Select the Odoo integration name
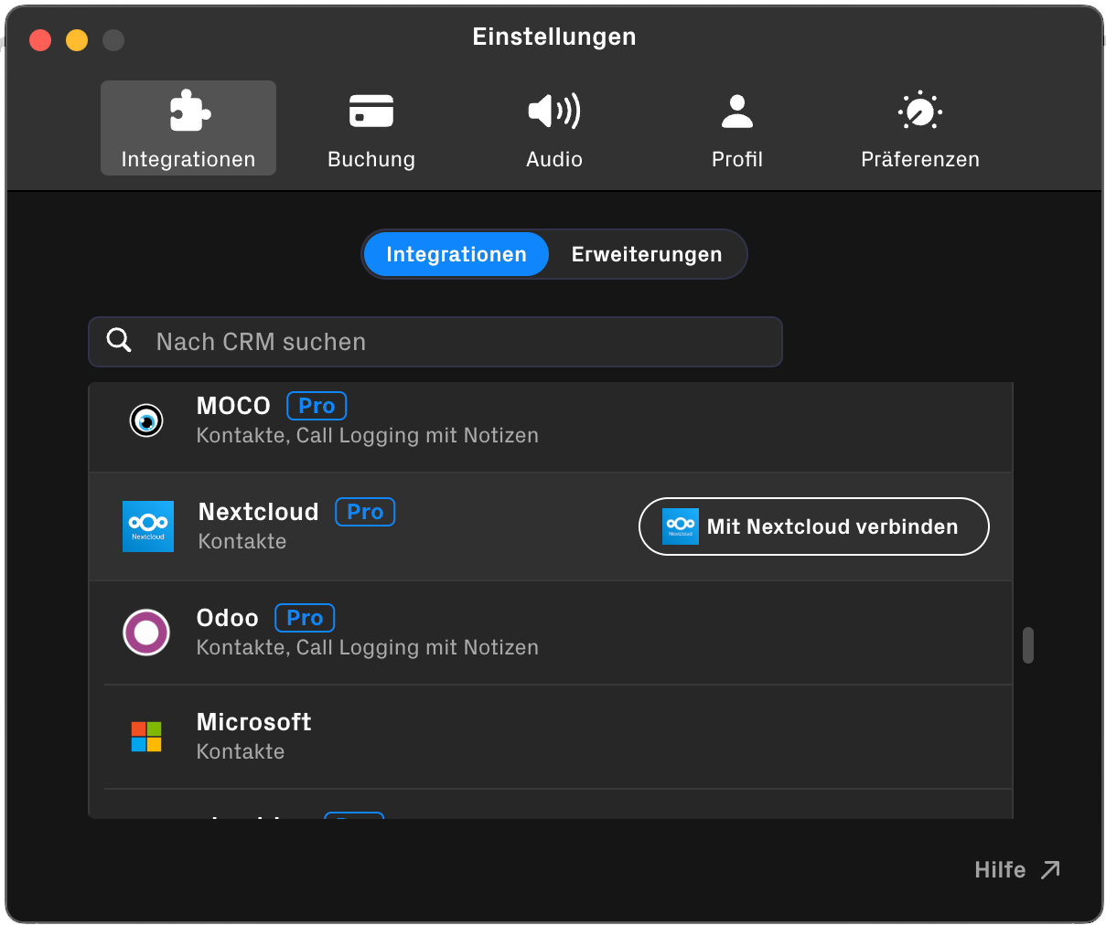The width and height of the screenshot is (1106, 925). click(228, 618)
